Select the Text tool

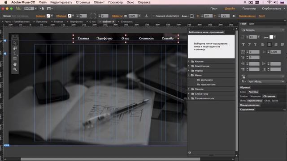point(15,53)
